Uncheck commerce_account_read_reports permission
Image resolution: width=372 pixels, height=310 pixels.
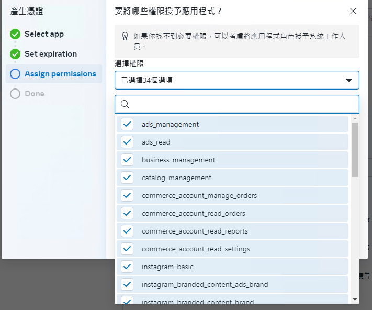pos(127,231)
